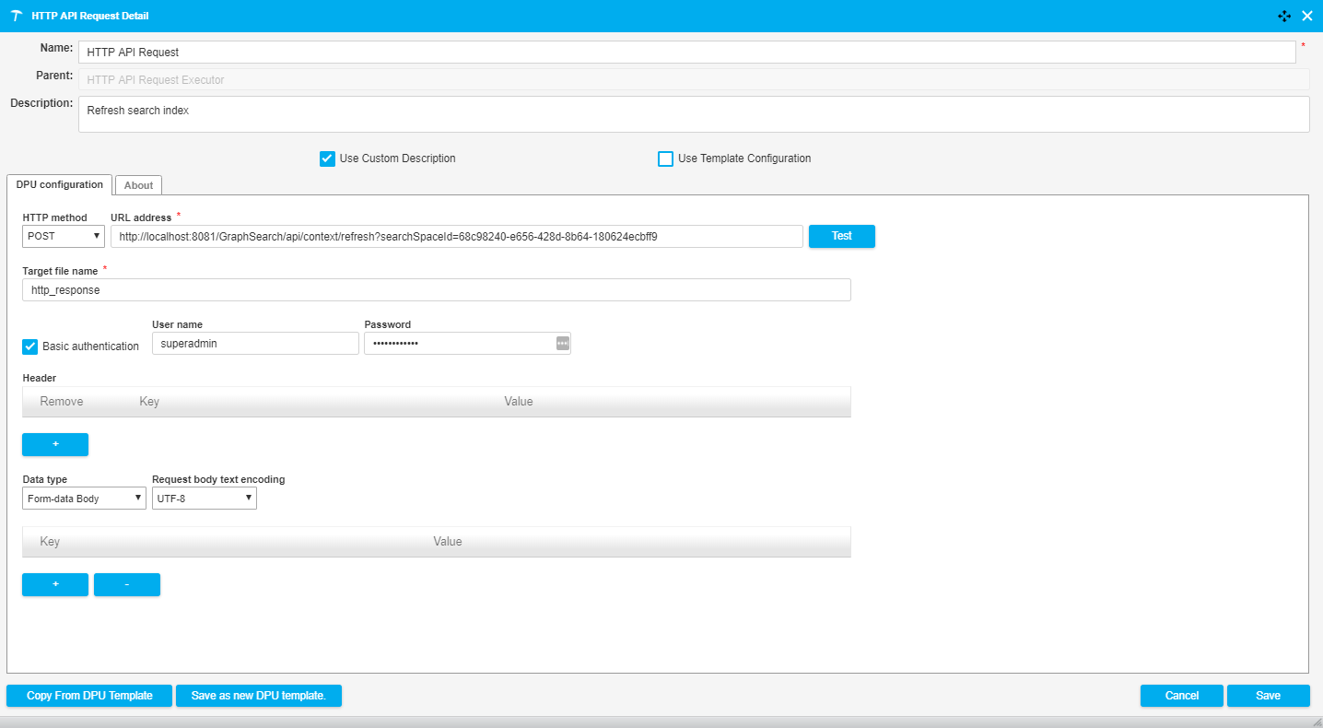Click Save button to store configuration

[1268, 696]
